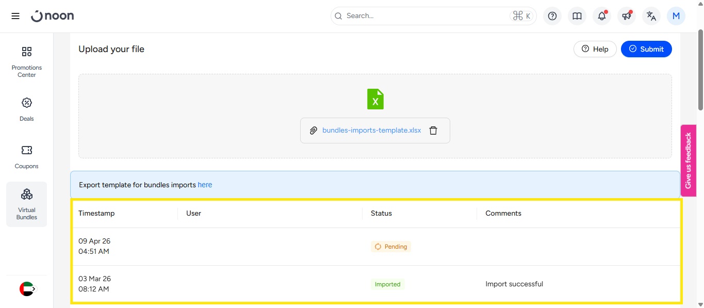Viewport: 704px width, 308px height.
Task: Go to Promotions Center
Action: point(27,61)
